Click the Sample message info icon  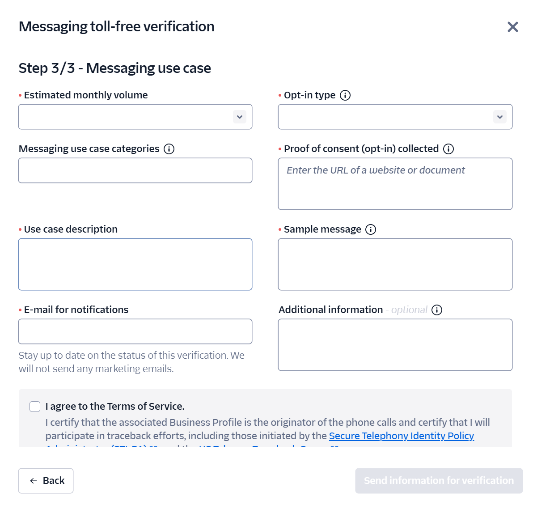click(x=370, y=229)
